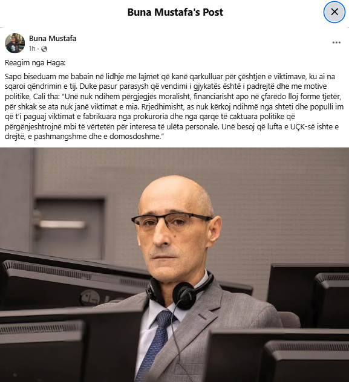The height and width of the screenshot is (382, 349).
Task: Open the post's 1h timestamp link
Action: [32, 49]
